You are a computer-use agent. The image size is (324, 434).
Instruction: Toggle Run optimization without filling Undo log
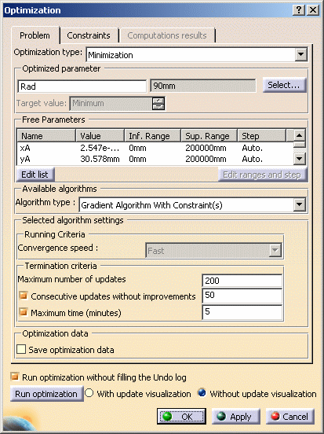[15, 377]
